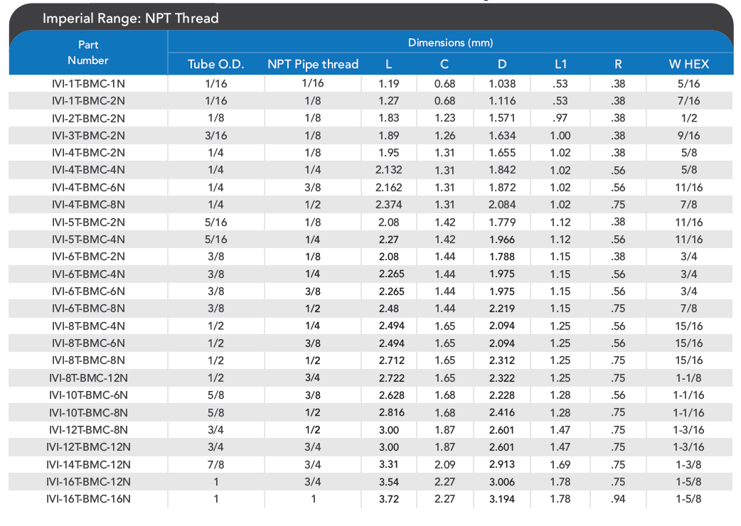Click the L1 column header
Viewport: 741px width, 526px height.
560,65
